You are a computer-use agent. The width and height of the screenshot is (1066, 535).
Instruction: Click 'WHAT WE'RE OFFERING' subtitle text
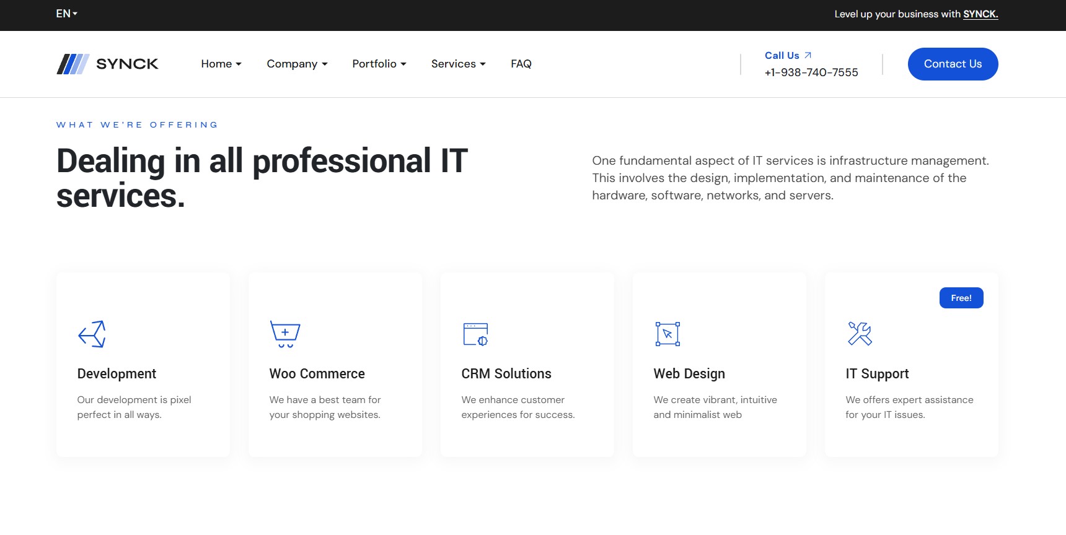pyautogui.click(x=137, y=124)
